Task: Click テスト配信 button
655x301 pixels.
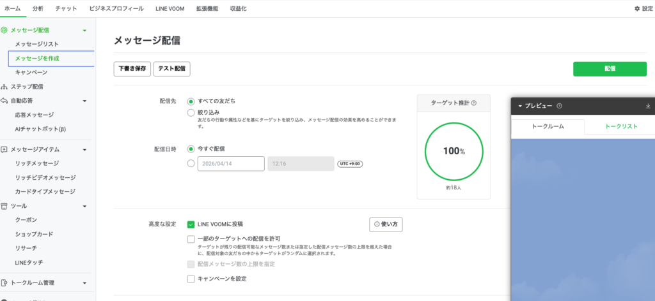Action: (171, 69)
